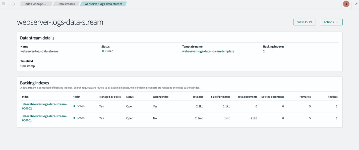Open .ds-webserver-logs-data-stream-000002 index link

44,106
